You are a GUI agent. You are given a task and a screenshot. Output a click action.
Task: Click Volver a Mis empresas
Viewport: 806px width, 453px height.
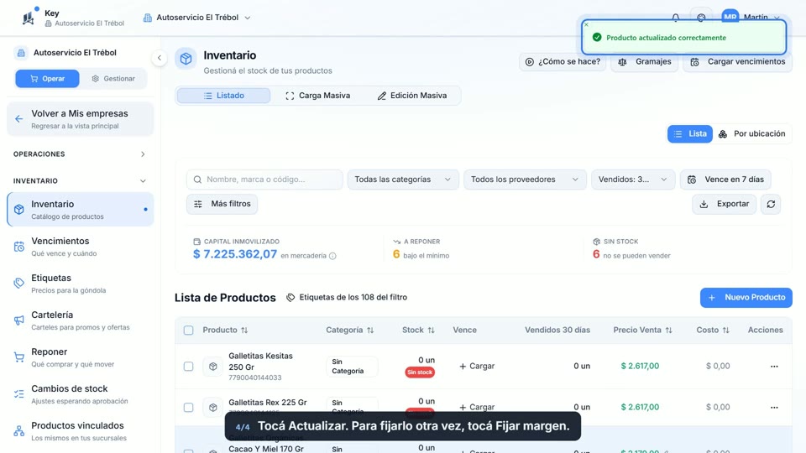pyautogui.click(x=81, y=119)
